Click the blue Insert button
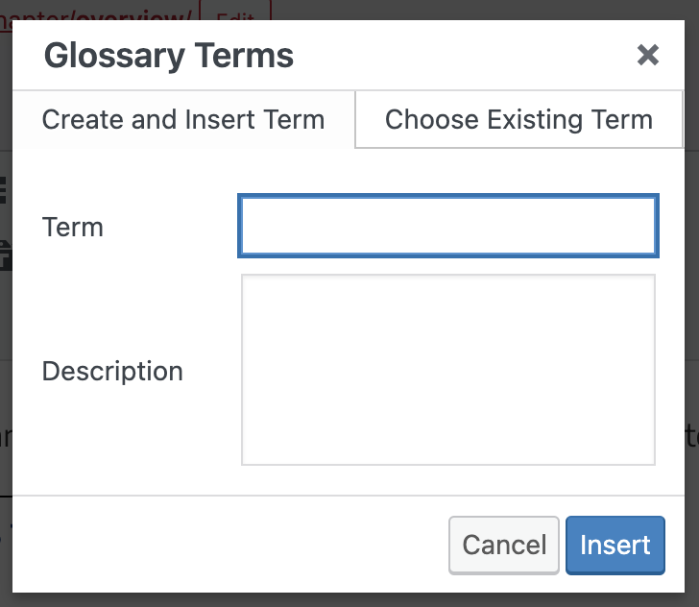The image size is (699, 607). [x=615, y=546]
